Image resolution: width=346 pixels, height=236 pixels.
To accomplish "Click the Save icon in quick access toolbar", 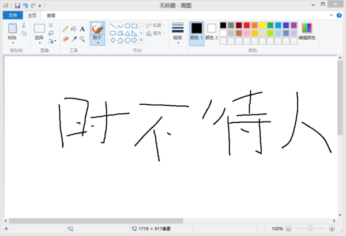I will coord(17,5).
